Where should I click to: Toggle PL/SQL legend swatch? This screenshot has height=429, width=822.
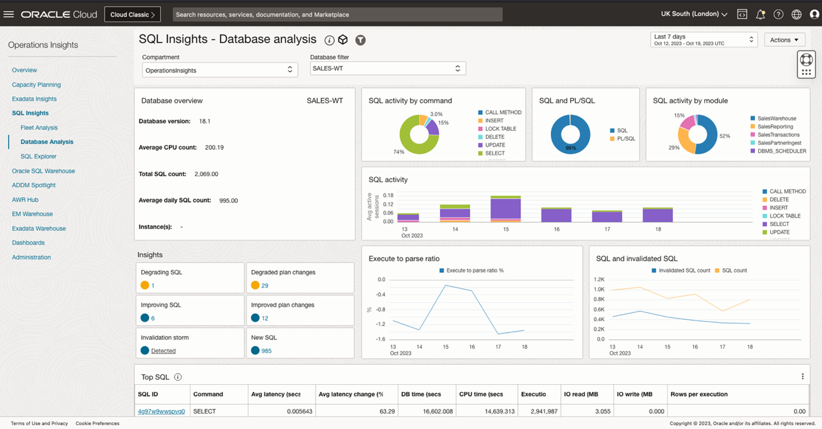(612, 138)
